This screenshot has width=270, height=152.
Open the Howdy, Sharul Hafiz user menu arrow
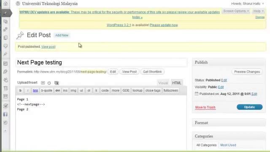pyautogui.click(x=263, y=4)
